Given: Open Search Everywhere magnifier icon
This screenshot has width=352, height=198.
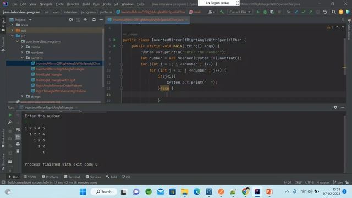Looking at the screenshot, I should tap(334, 12).
